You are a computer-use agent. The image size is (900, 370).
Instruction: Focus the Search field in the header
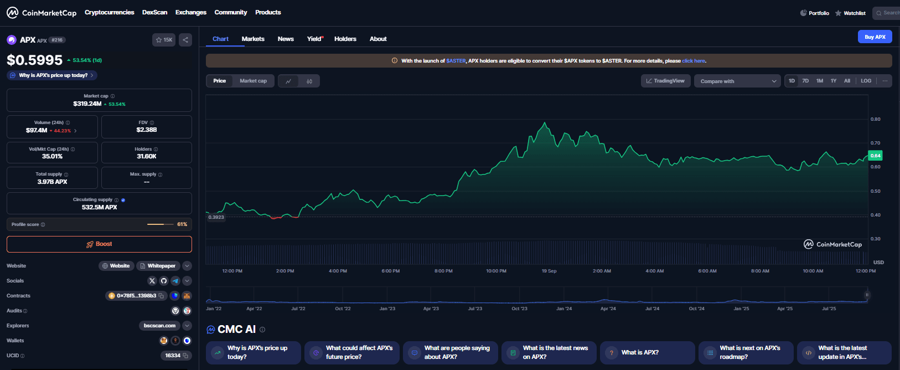click(x=886, y=13)
